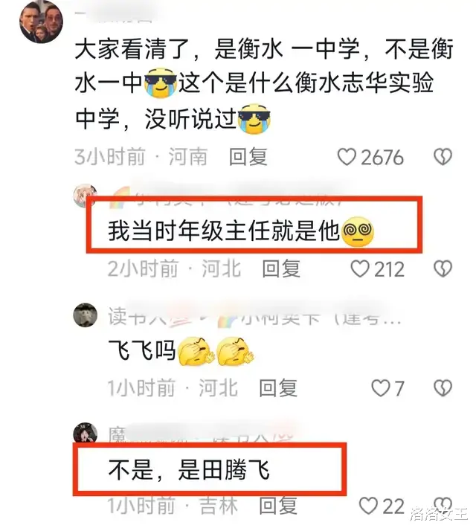Open the anime-girl avatar of 河北 replier

(x=85, y=196)
